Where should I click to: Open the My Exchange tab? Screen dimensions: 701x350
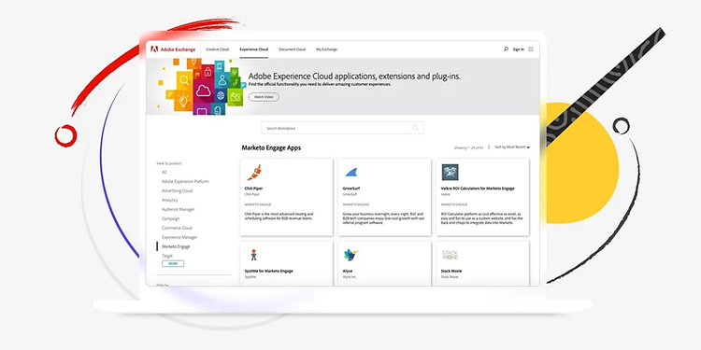pyautogui.click(x=326, y=49)
